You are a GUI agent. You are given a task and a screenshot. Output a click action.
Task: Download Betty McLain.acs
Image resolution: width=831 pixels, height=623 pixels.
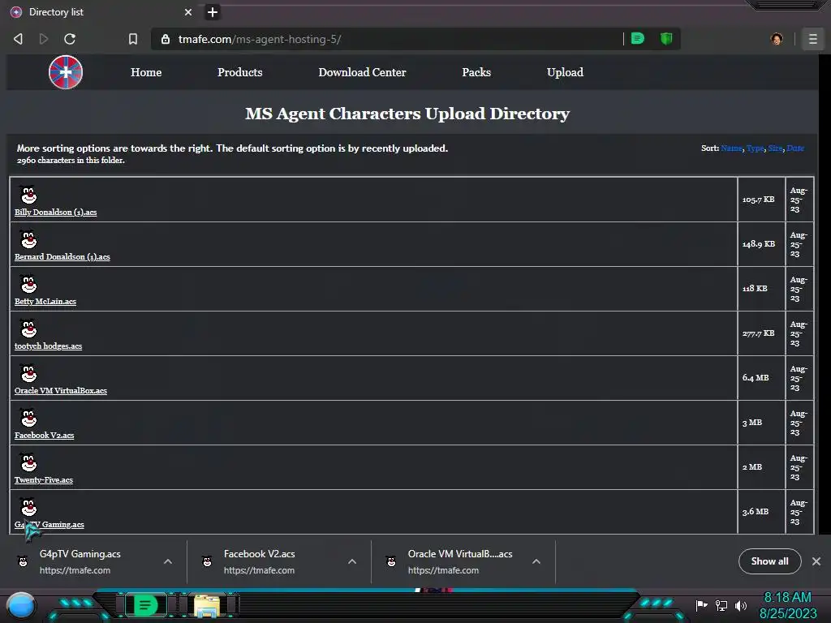pos(45,301)
